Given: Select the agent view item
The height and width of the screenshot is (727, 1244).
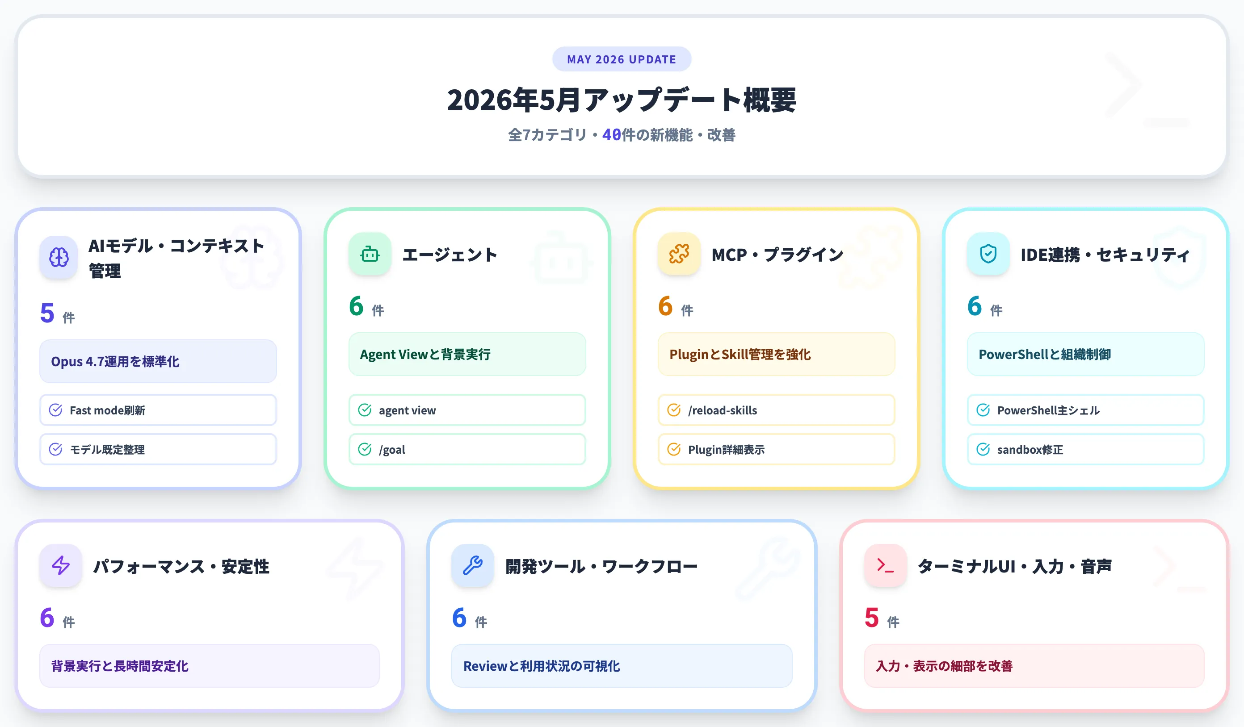Looking at the screenshot, I should pos(467,410).
